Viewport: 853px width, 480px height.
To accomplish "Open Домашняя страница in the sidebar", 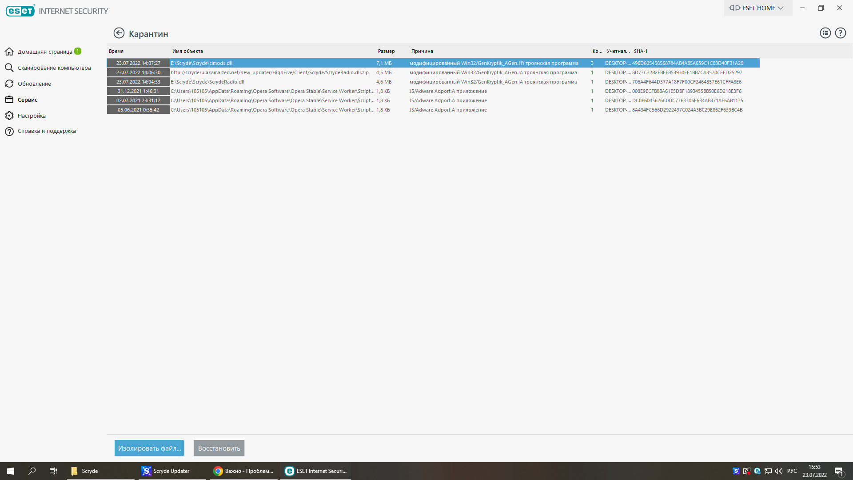I will click(44, 52).
